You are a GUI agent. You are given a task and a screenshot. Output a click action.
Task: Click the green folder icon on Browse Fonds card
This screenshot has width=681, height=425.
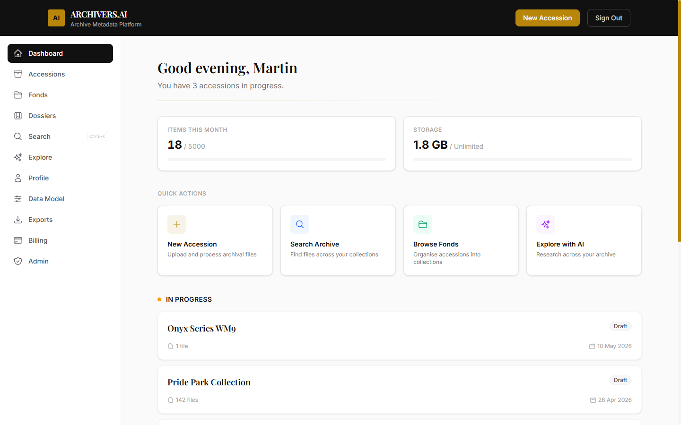pos(423,224)
